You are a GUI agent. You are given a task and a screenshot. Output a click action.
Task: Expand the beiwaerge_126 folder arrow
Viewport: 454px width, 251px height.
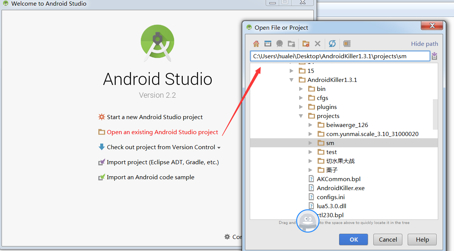(x=310, y=125)
